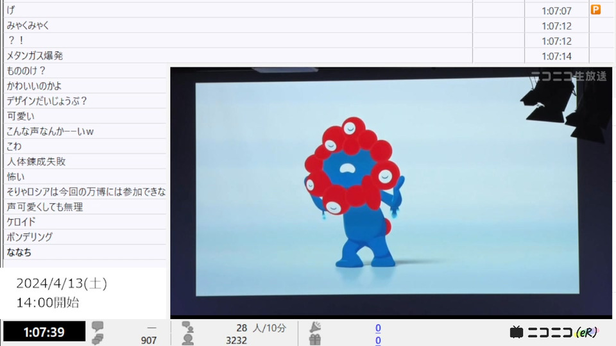
Task: Select the comment 'こわ'
Action: point(14,146)
